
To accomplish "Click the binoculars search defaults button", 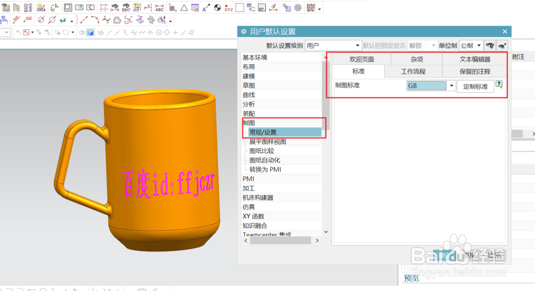I will tap(490, 45).
